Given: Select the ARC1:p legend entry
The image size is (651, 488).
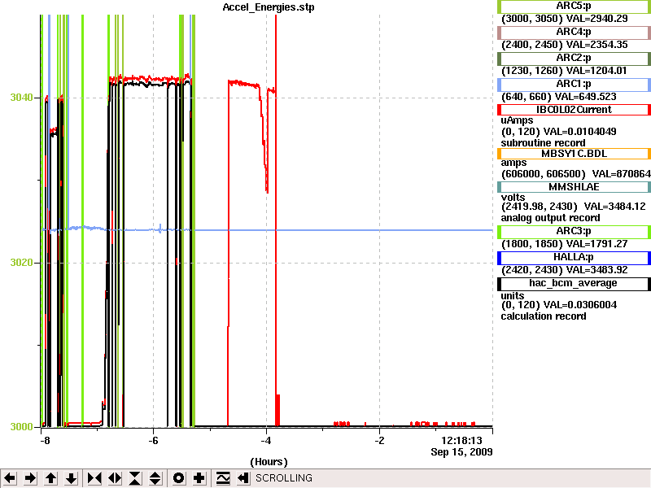Looking at the screenshot, I should [574, 85].
